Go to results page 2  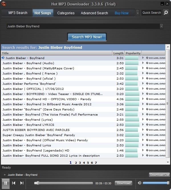click(x=76, y=163)
